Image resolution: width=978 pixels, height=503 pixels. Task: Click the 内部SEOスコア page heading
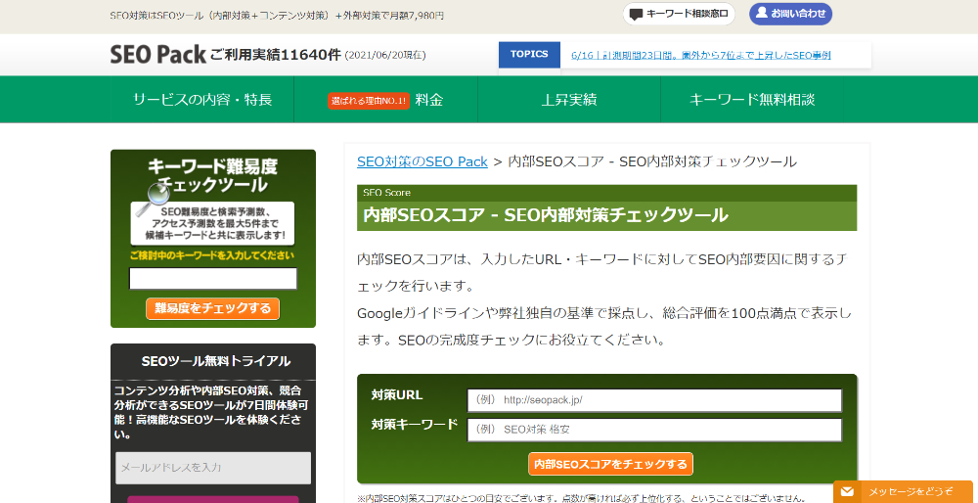(545, 215)
